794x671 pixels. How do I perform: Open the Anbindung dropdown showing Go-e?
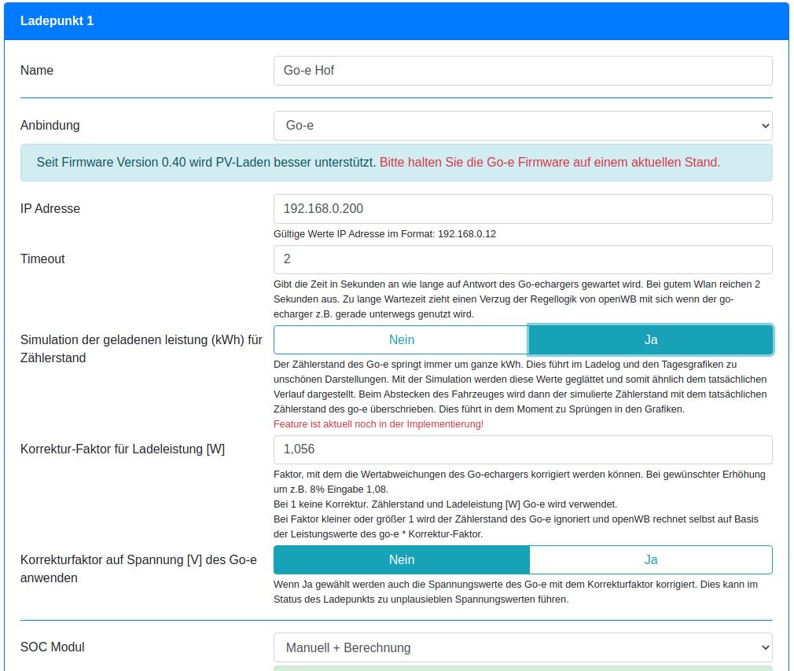coord(523,126)
